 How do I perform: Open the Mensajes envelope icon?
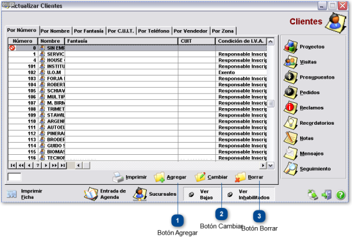[x=290, y=154]
